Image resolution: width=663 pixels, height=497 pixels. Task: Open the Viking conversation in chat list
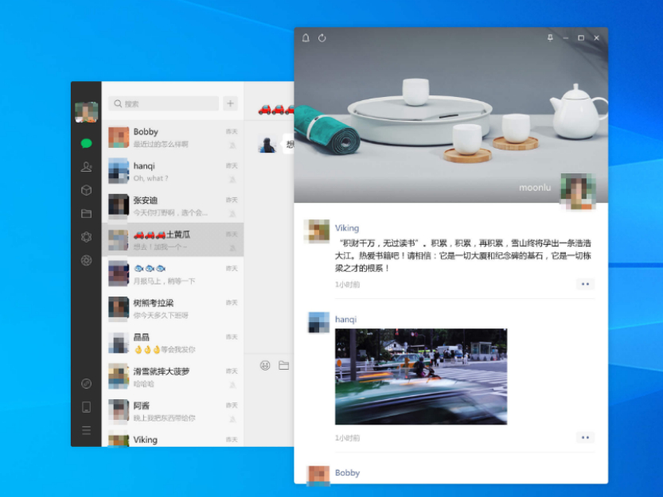tap(173, 437)
